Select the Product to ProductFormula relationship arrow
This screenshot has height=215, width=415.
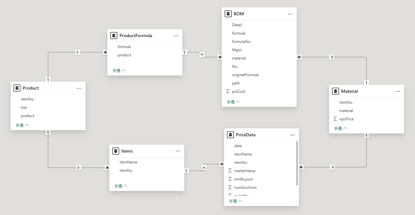point(78,52)
